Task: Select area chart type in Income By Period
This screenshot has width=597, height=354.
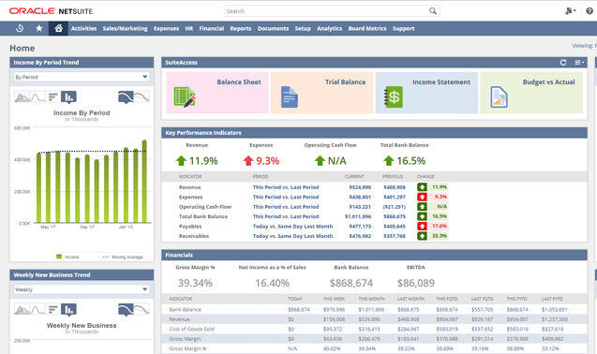Action: [x=22, y=96]
